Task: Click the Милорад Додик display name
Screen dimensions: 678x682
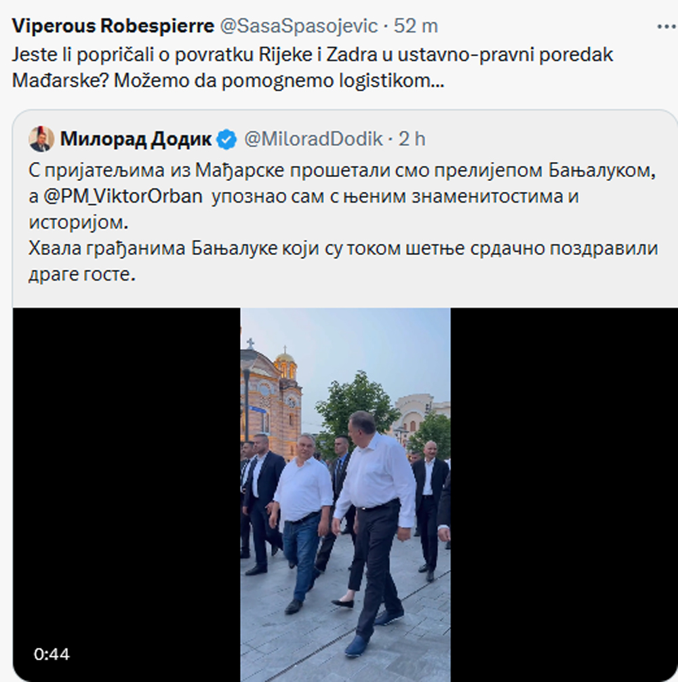Action: coord(136,139)
